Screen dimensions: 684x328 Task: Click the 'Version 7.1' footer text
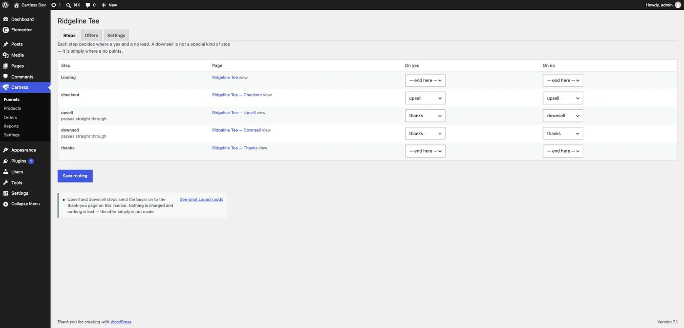click(x=667, y=322)
